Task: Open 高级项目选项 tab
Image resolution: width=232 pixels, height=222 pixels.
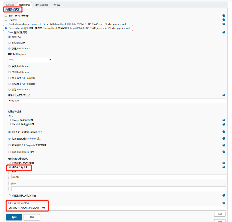Action: (42, 5)
